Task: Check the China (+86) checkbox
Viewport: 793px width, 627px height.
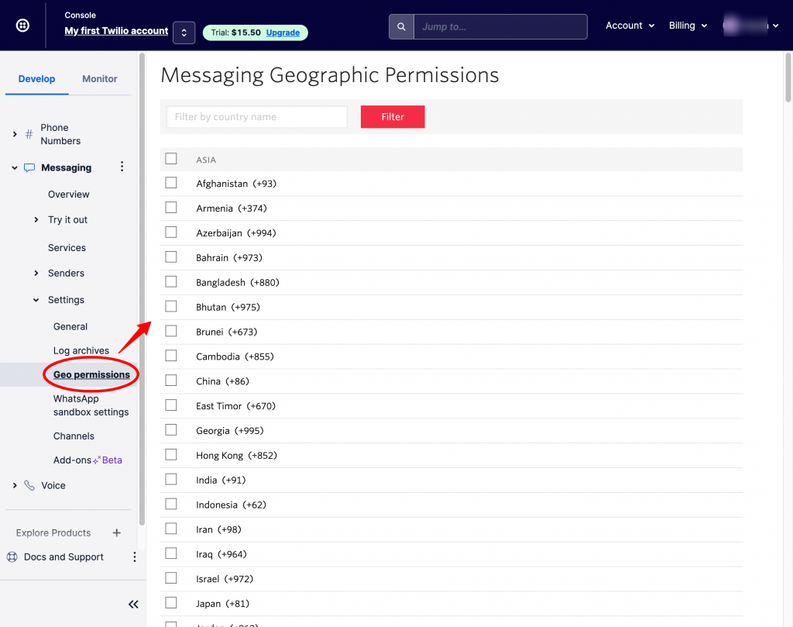Action: (171, 381)
